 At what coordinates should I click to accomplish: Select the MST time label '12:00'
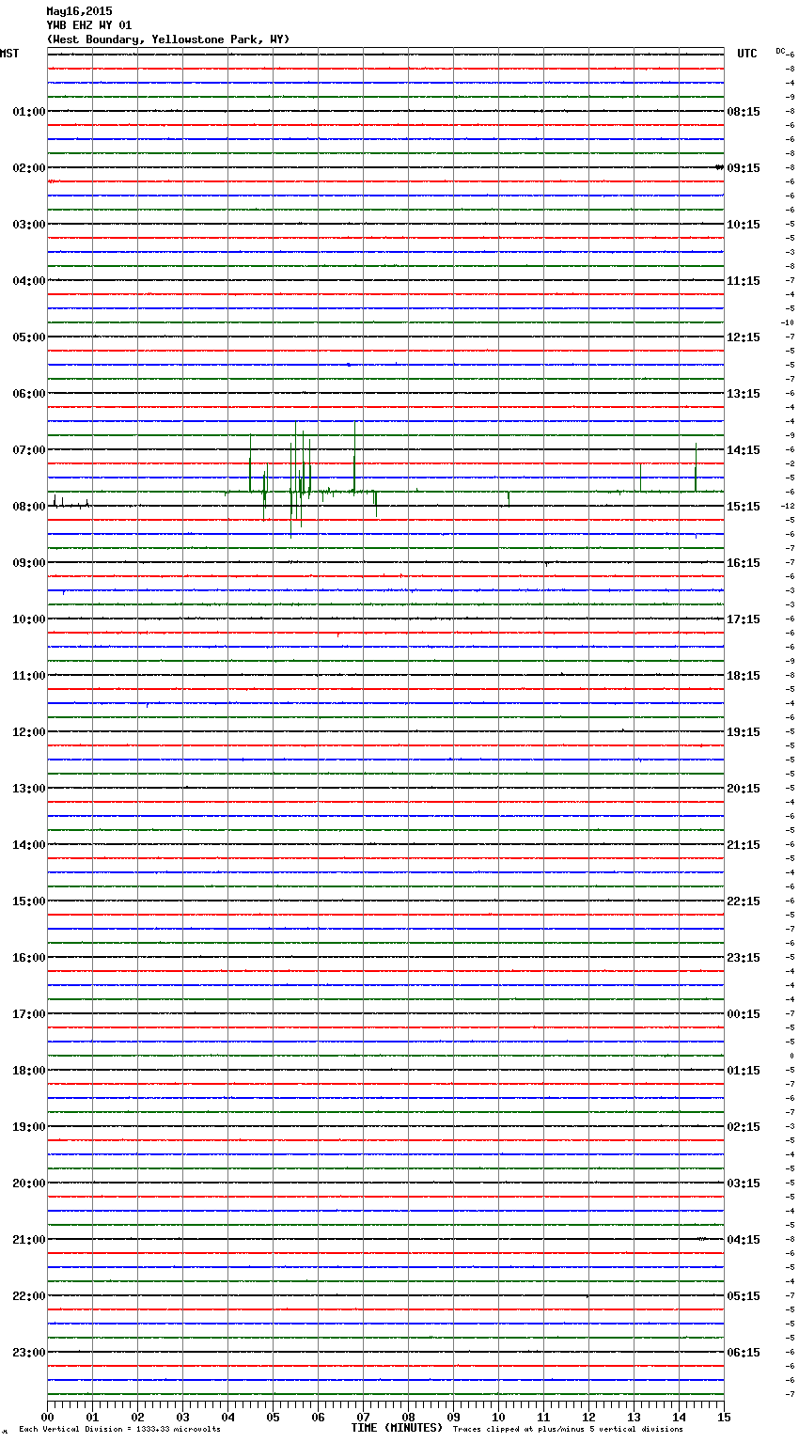click(29, 732)
